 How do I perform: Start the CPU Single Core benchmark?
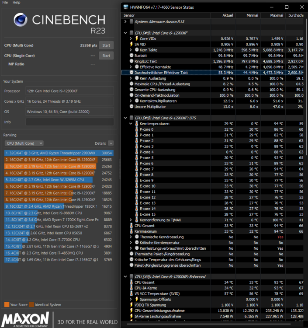(x=106, y=56)
